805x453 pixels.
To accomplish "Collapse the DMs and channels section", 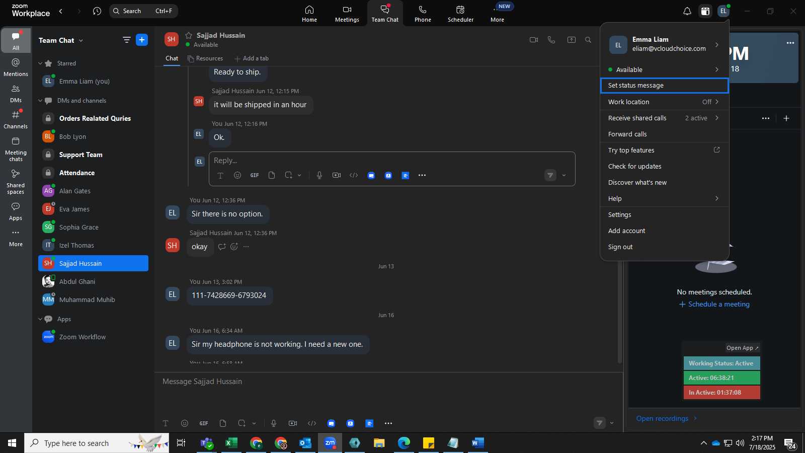I will tap(40, 101).
